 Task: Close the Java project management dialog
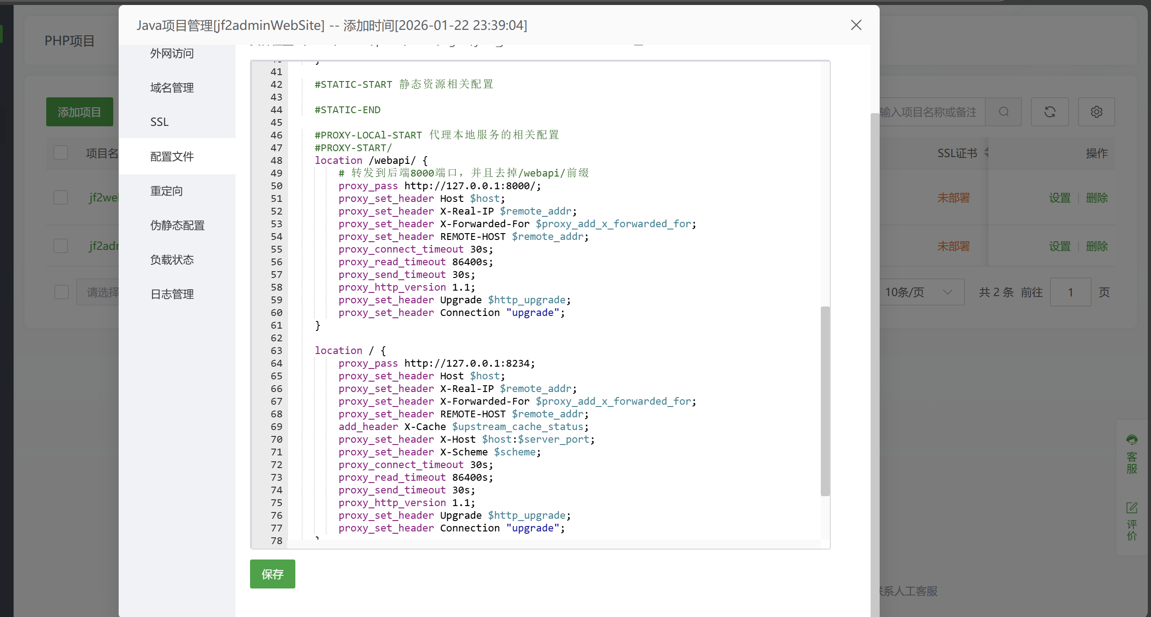pos(856,25)
